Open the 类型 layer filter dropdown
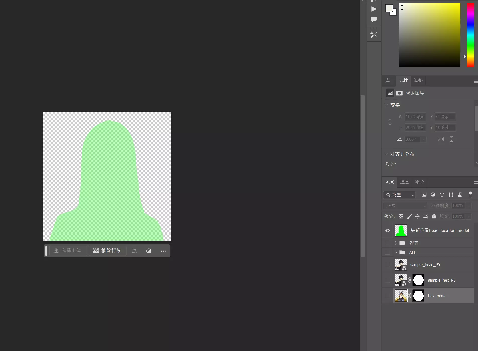The image size is (478, 351). 400,195
